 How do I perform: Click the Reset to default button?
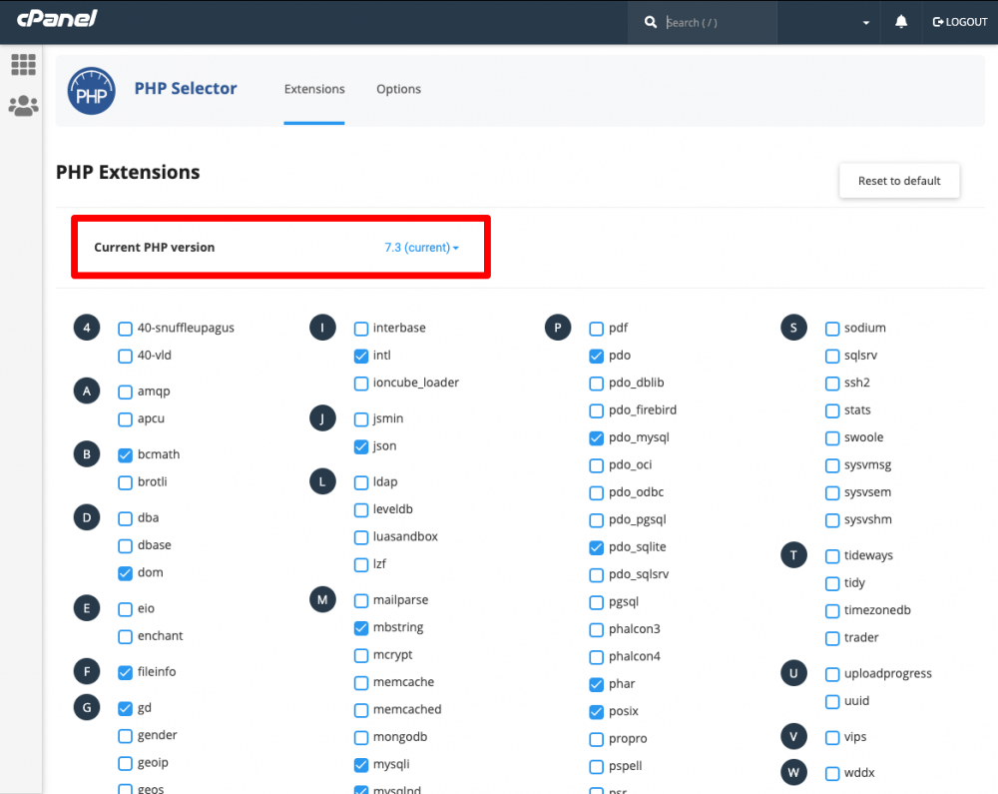point(898,181)
